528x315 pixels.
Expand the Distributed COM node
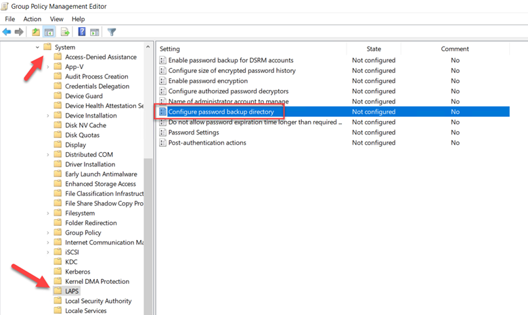48,154
